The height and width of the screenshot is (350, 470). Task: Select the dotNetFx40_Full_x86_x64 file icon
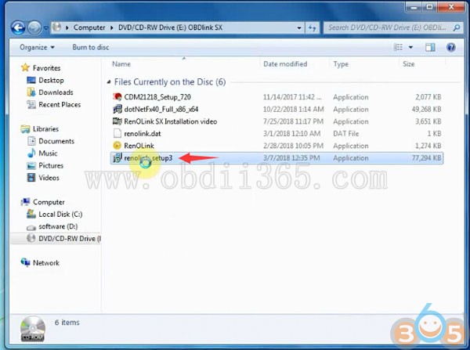pos(117,109)
